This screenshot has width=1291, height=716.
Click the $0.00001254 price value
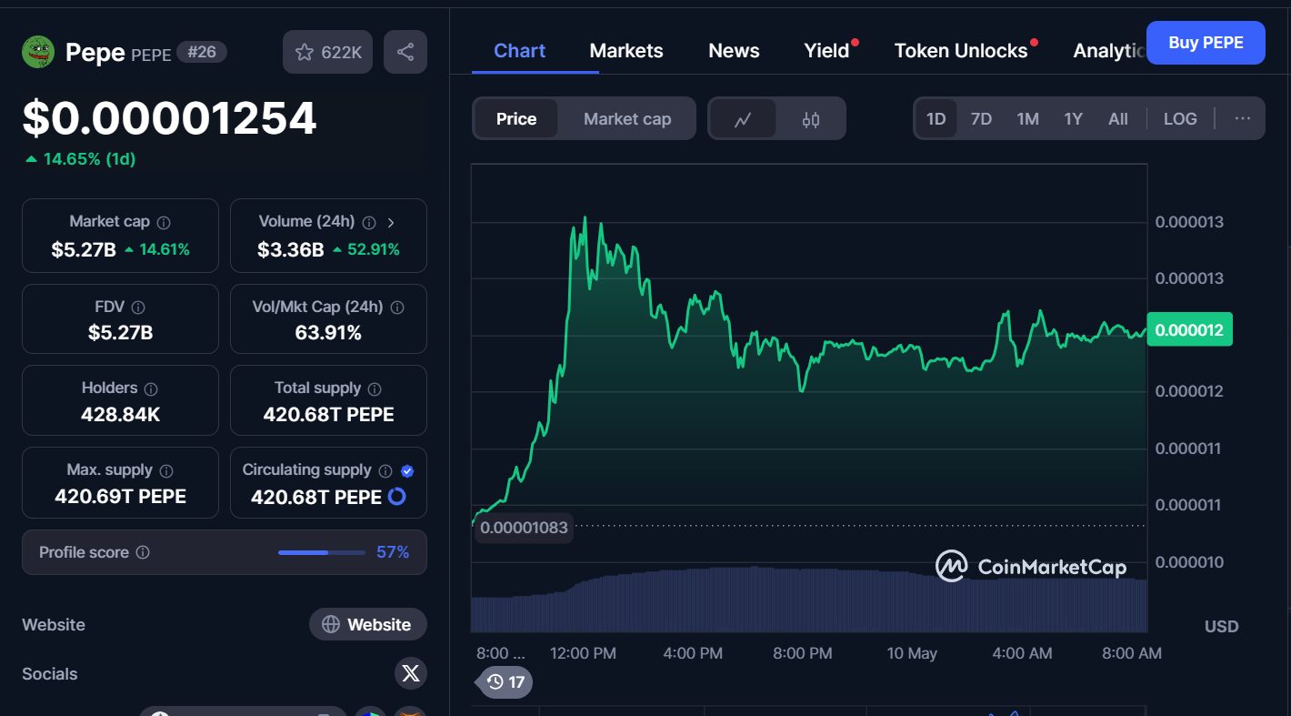tap(169, 118)
